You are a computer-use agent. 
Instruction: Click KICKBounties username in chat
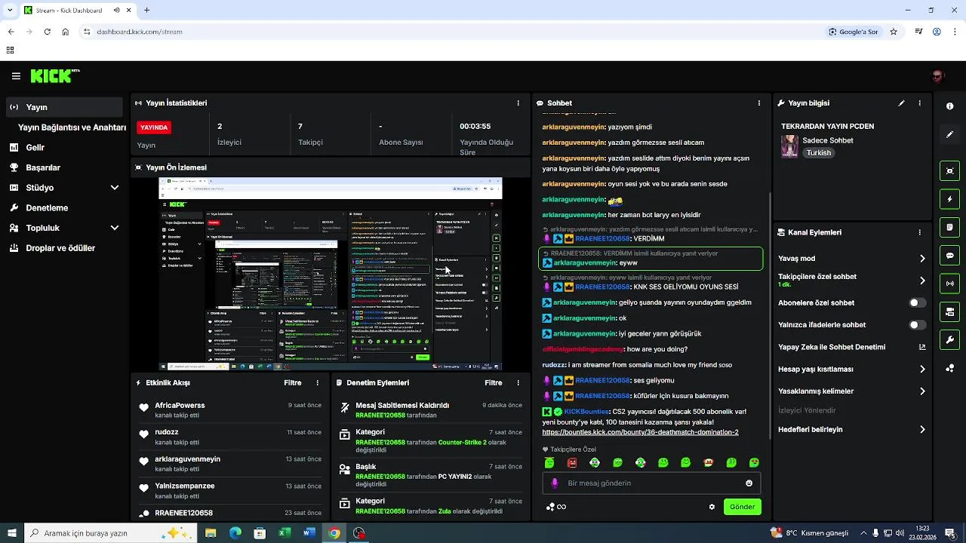click(x=586, y=412)
